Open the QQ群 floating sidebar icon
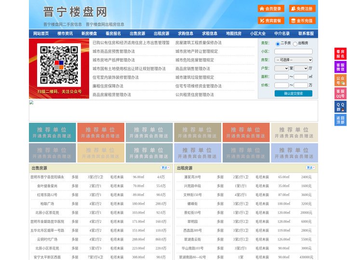 pyautogui.click(x=340, y=107)
